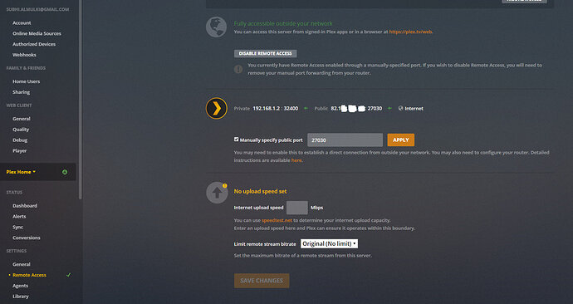Open Quality settings
Image resolution: width=573 pixels, height=304 pixels.
(21, 130)
